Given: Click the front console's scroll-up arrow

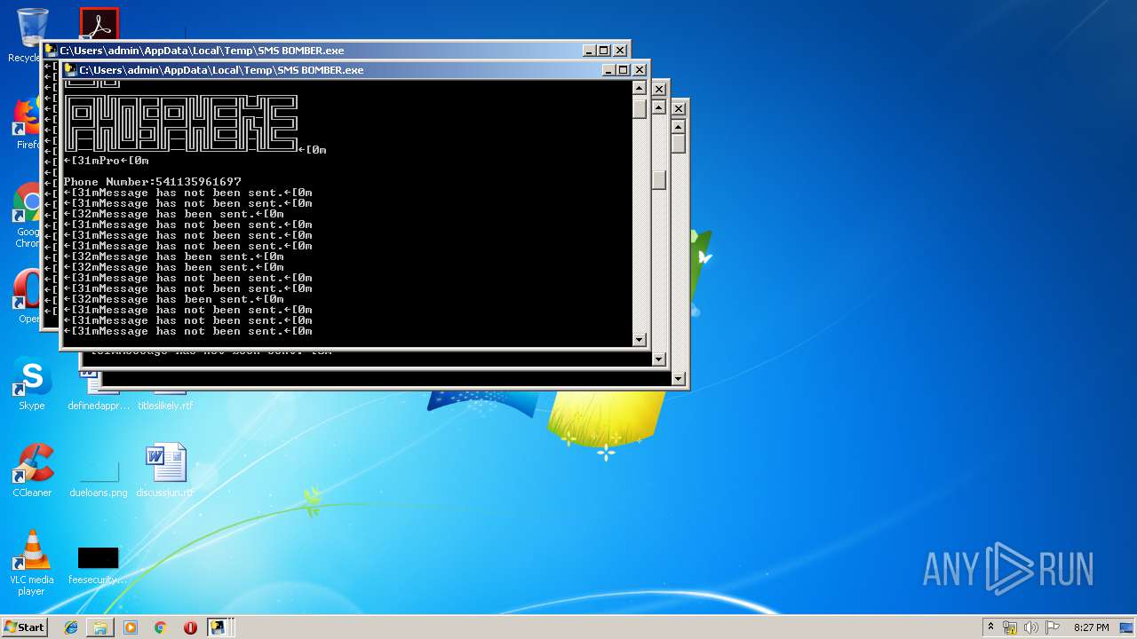Looking at the screenshot, I should click(639, 88).
